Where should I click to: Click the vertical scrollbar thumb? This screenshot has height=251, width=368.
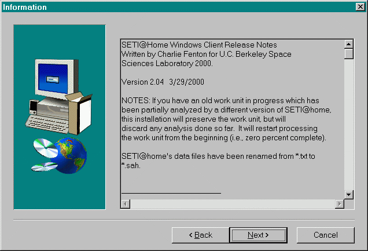(x=349, y=54)
